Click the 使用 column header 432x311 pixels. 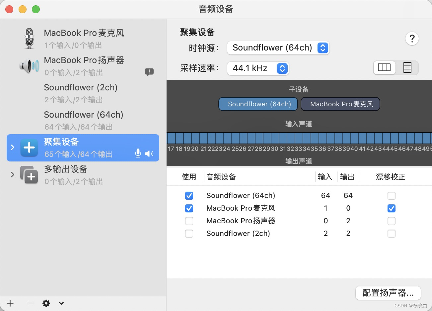click(x=189, y=177)
